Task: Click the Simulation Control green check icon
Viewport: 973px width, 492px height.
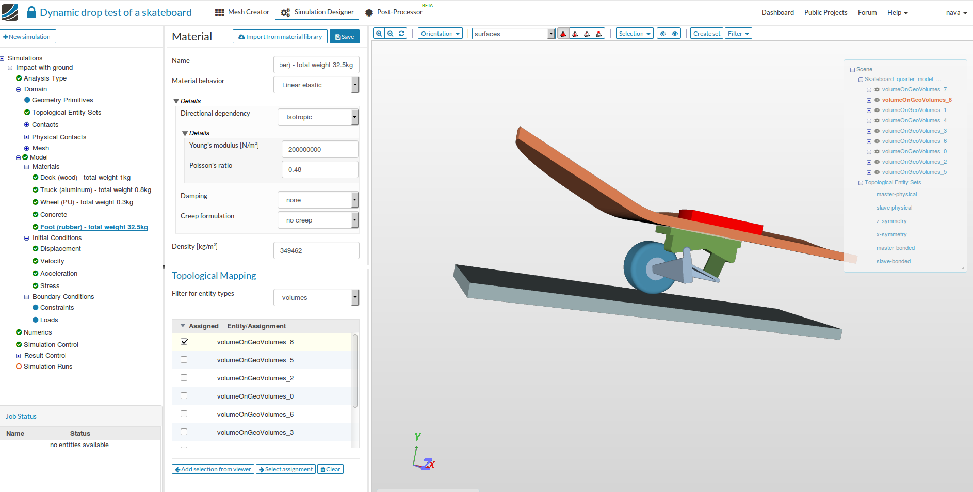Action: click(19, 345)
